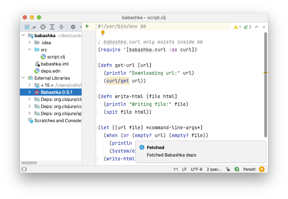
Task: Expand the .idea folder
Action: pos(29,42)
